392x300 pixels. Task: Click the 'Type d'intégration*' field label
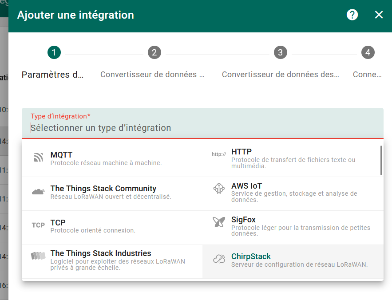click(60, 116)
